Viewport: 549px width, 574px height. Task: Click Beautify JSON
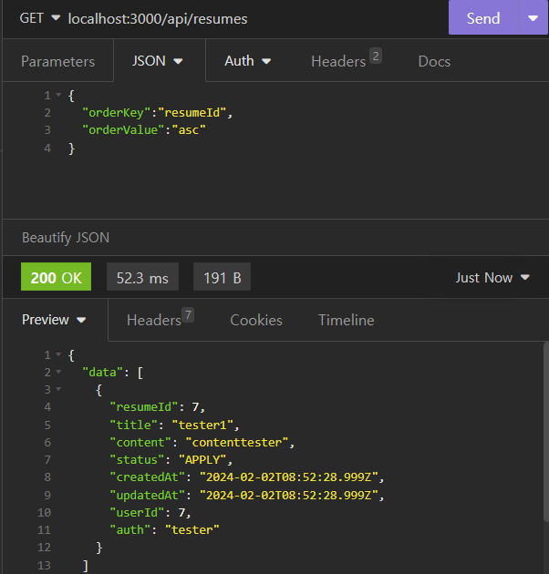tap(66, 238)
